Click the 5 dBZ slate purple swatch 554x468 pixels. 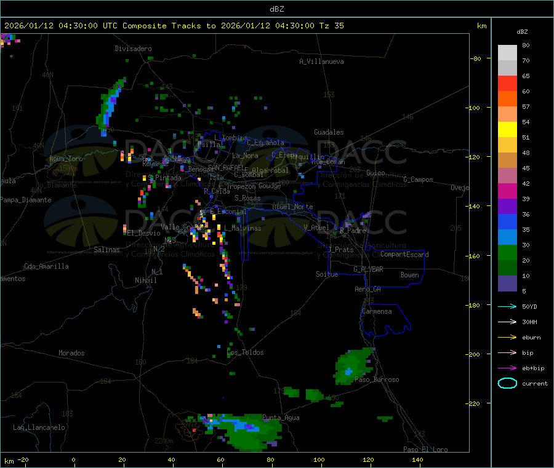coord(507,283)
